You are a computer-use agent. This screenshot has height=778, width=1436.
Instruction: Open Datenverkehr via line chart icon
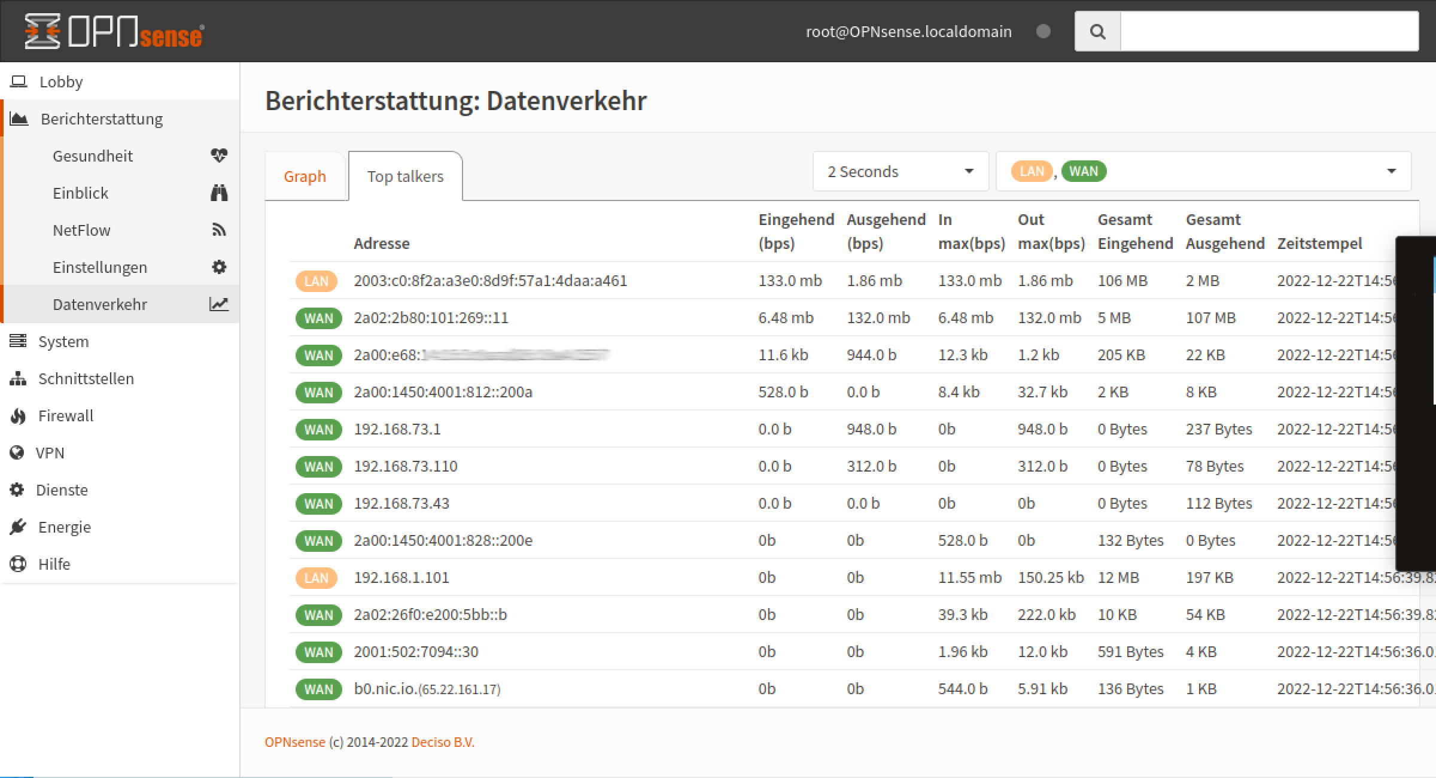[219, 304]
